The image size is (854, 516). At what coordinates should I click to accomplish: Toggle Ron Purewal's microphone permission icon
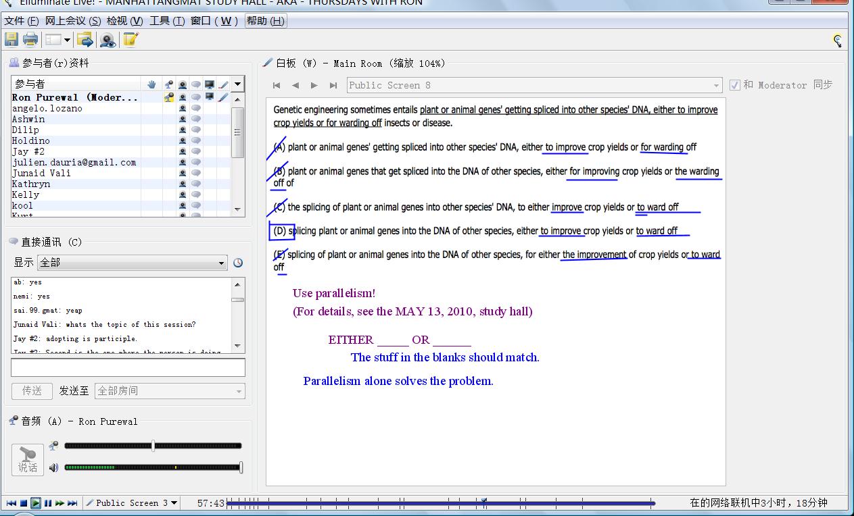coord(168,97)
